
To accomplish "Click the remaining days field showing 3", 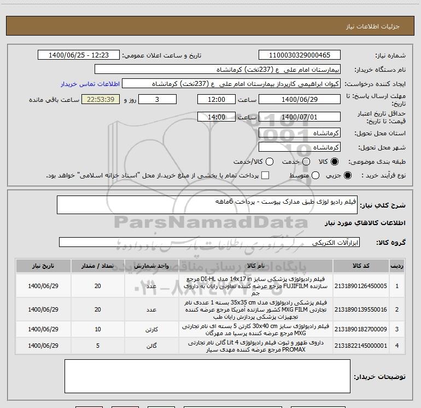I will [157, 100].
